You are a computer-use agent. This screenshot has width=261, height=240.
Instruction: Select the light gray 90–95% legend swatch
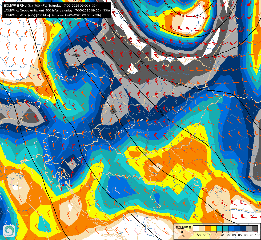click(x=249, y=229)
